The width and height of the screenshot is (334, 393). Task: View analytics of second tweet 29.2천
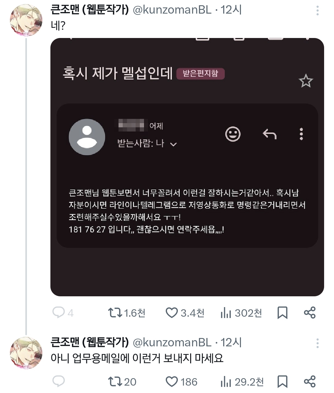(226, 382)
